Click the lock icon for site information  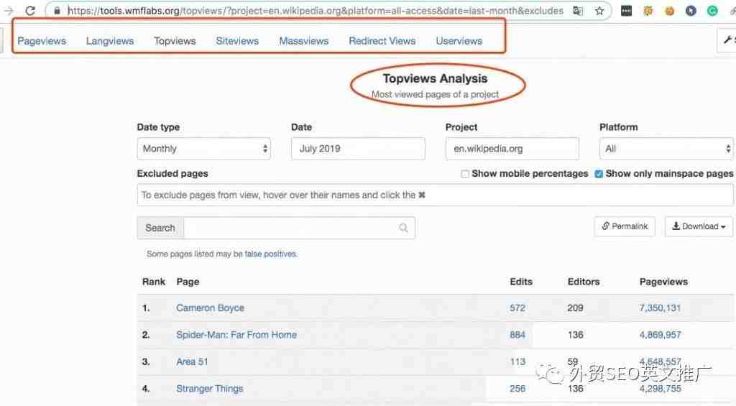57,10
